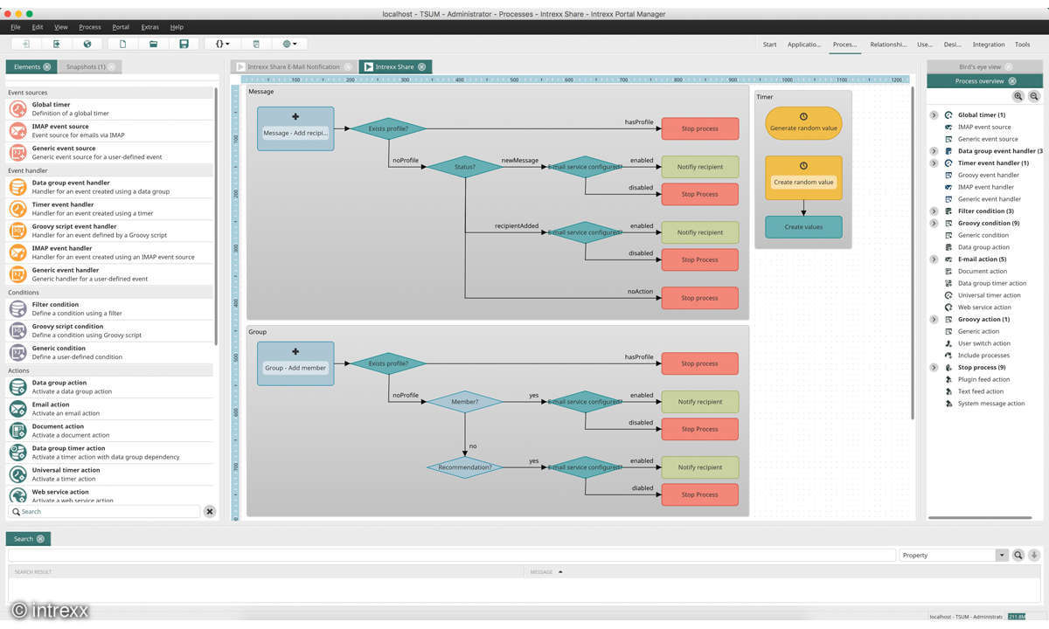
Task: Go to the Start module
Action: pyautogui.click(x=769, y=45)
